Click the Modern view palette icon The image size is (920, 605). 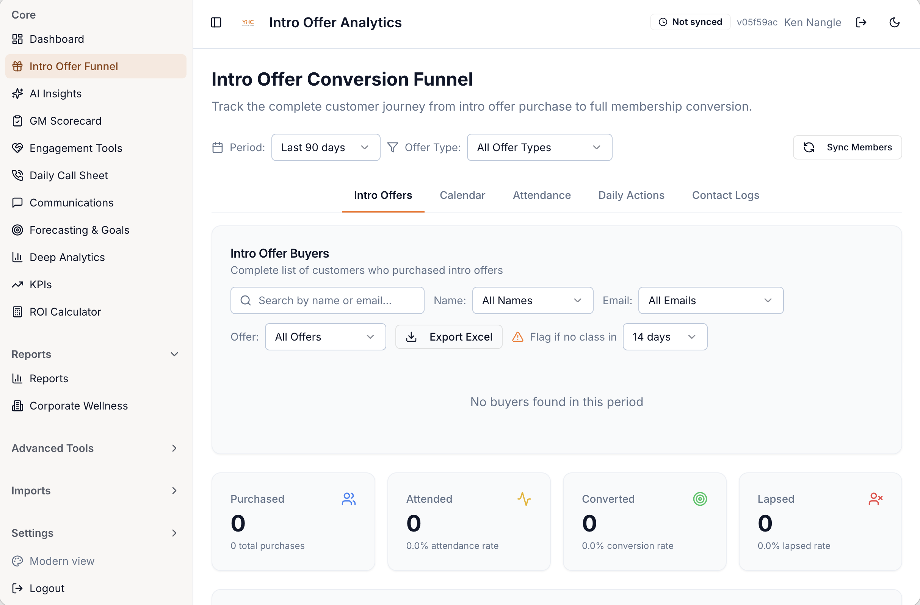tap(17, 561)
